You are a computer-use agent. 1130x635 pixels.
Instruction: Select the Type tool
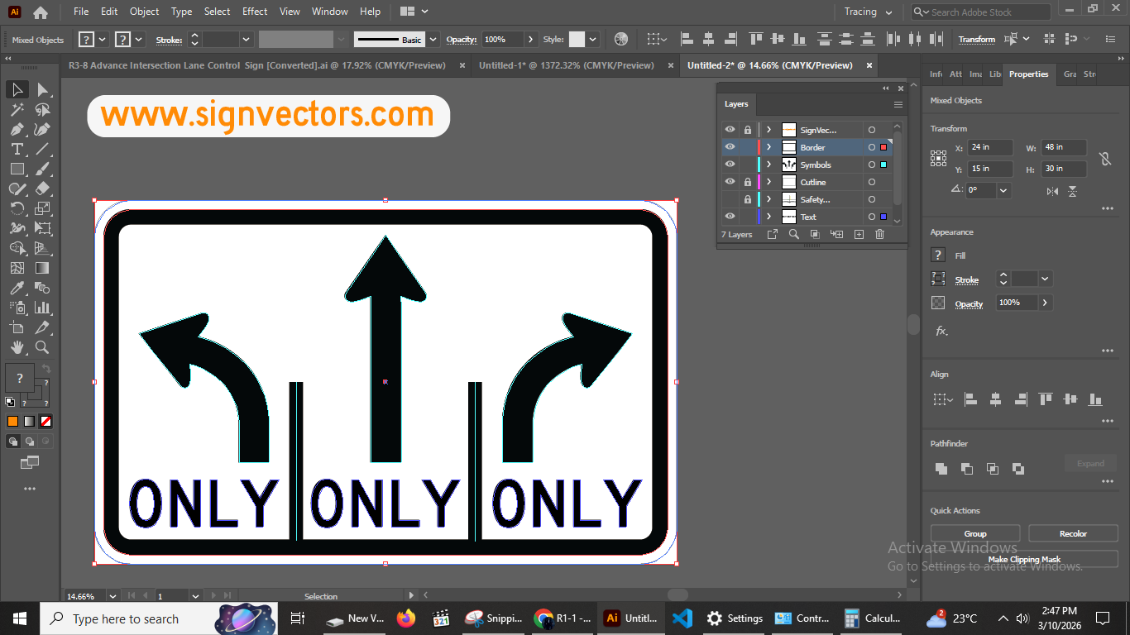coord(17,149)
